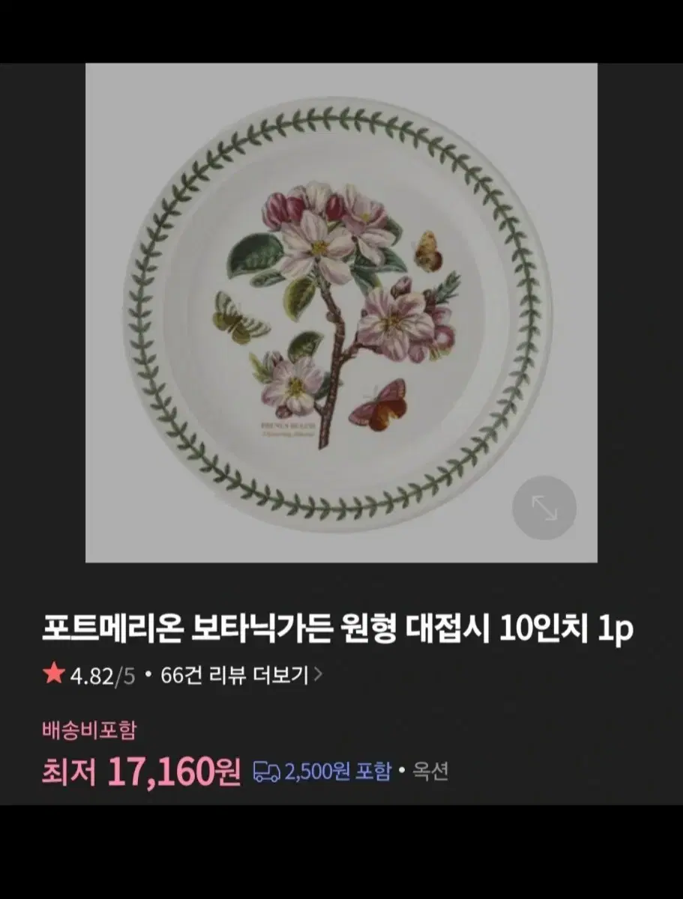Click the green moth on plate's left
The height and width of the screenshot is (899, 683).
(240, 318)
